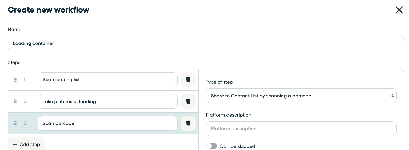Click the plus icon on Add step
This screenshot has width=409, height=150.
[x=15, y=145]
